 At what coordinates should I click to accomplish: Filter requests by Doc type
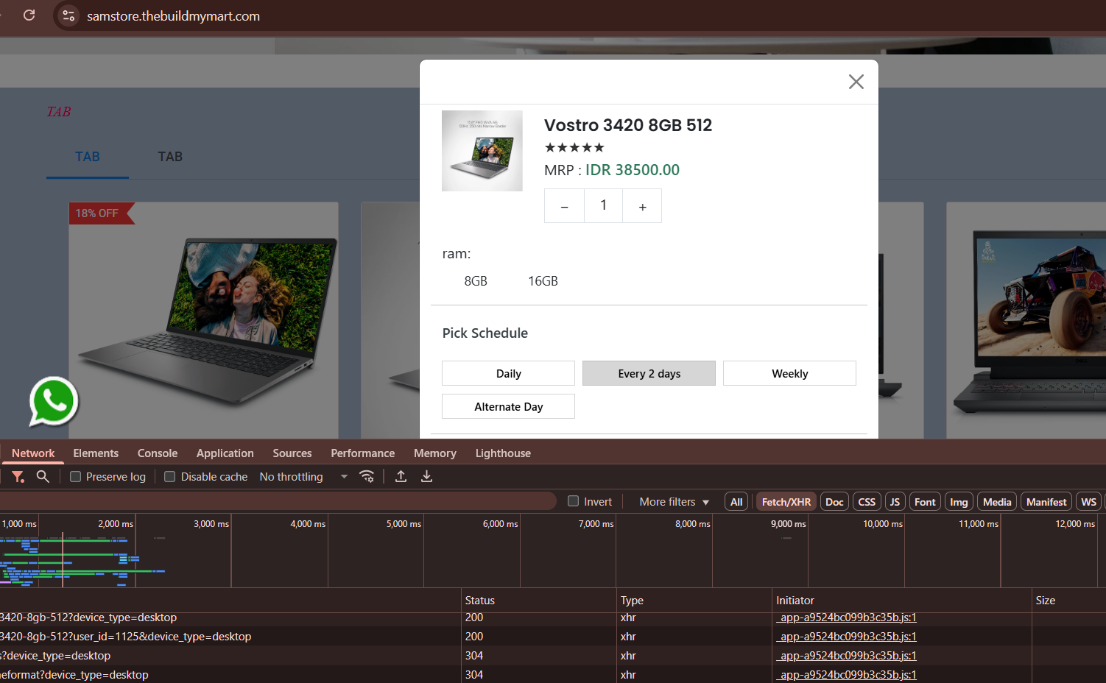point(834,502)
